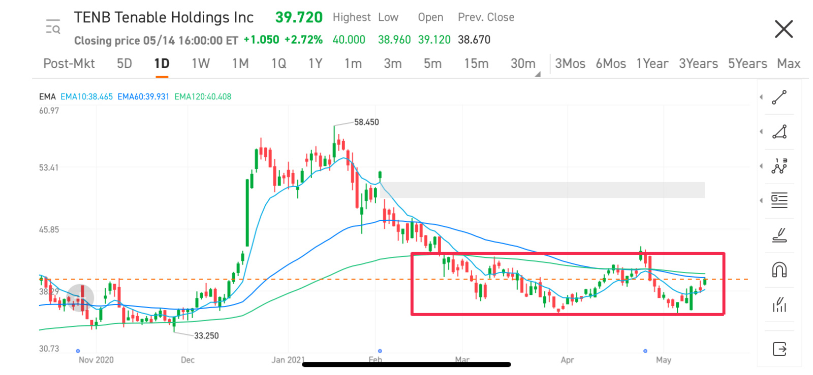Viewport: 813px width, 375px height.
Task: Select the 3m minute interval tab
Action: click(x=393, y=64)
